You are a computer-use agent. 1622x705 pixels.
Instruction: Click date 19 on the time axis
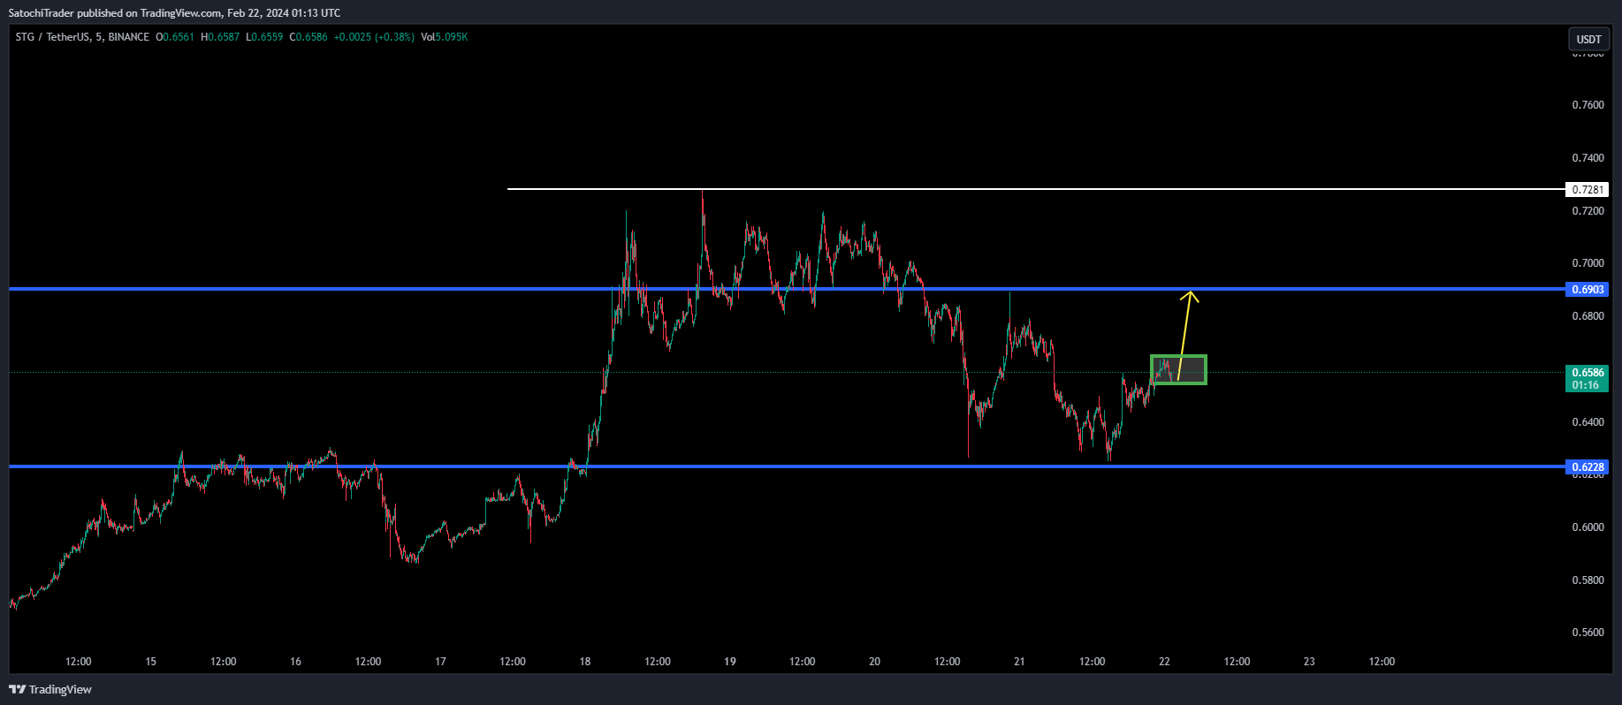730,662
